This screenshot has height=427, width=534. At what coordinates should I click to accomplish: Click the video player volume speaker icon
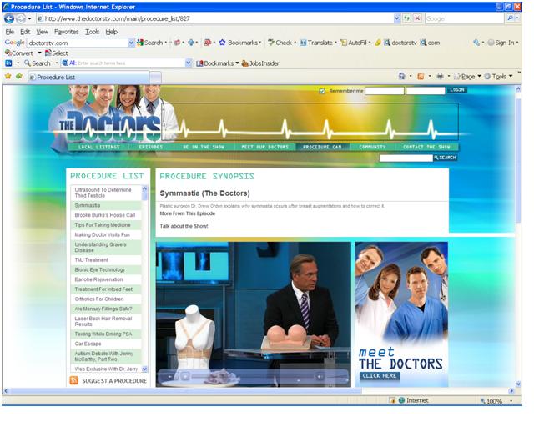click(320, 377)
